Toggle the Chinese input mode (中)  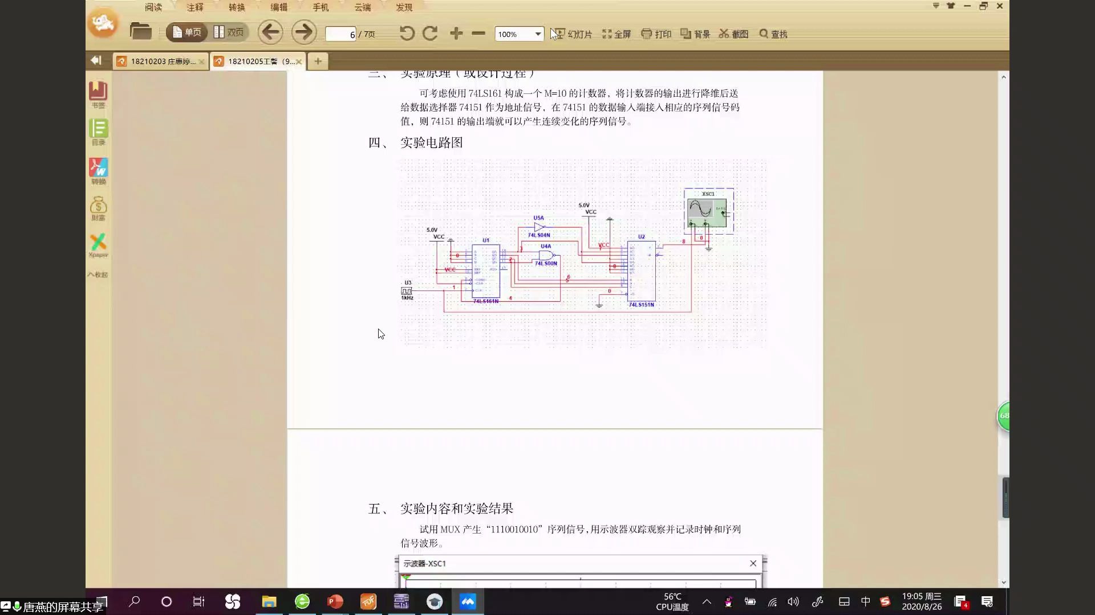[865, 601]
